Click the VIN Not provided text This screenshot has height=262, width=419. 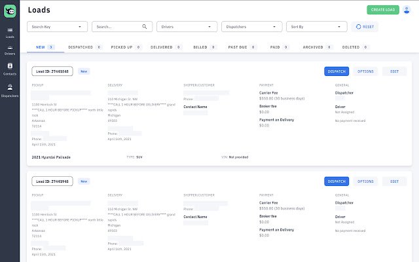pos(234,157)
